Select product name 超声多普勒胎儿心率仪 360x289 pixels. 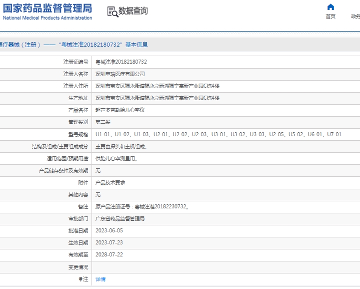120,110
